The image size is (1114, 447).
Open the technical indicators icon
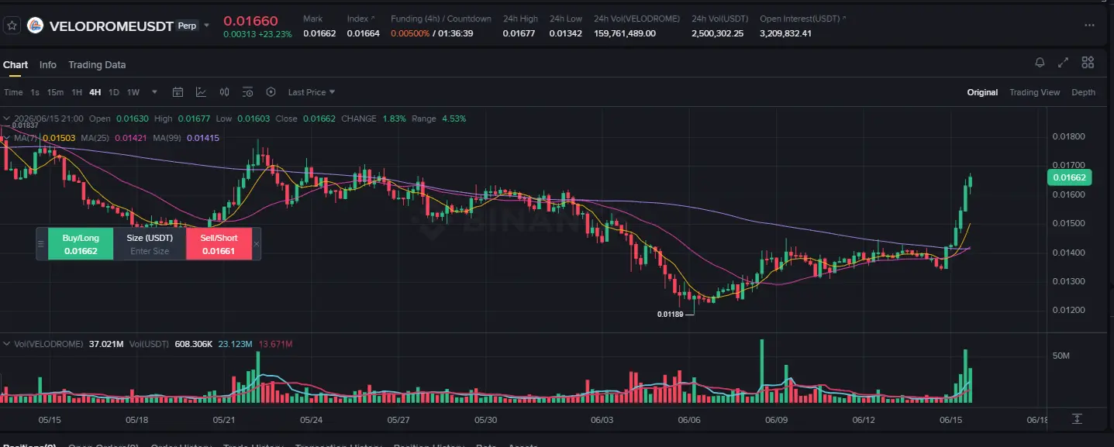tap(201, 92)
